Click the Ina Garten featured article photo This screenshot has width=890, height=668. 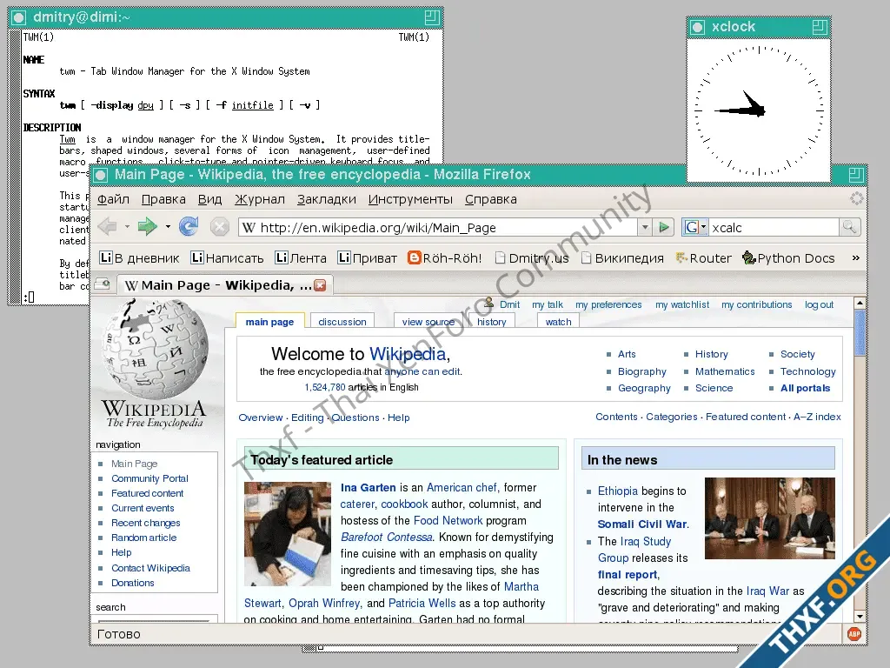click(x=287, y=534)
